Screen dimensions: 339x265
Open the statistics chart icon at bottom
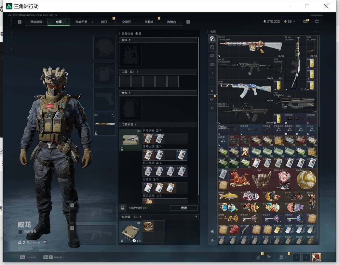pyautogui.click(x=258, y=257)
